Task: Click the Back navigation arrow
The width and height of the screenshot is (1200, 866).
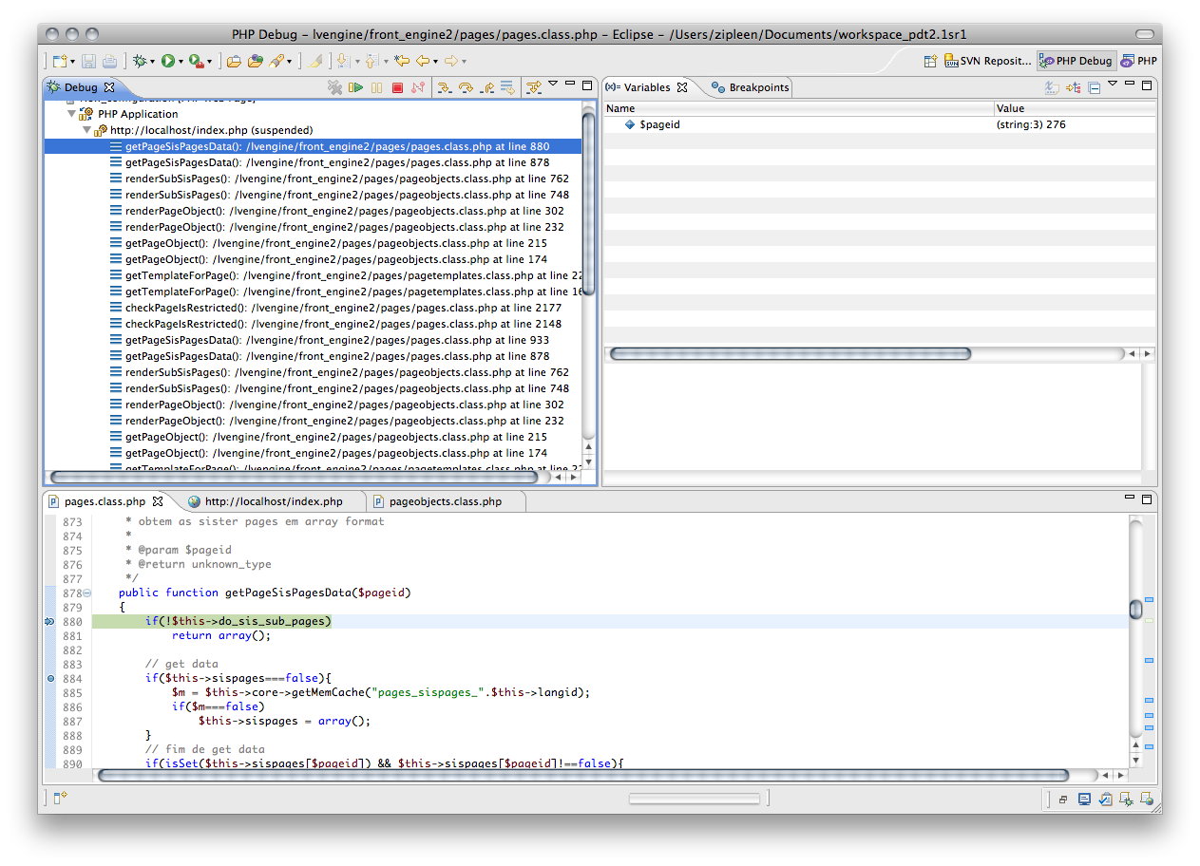Action: pyautogui.click(x=424, y=61)
